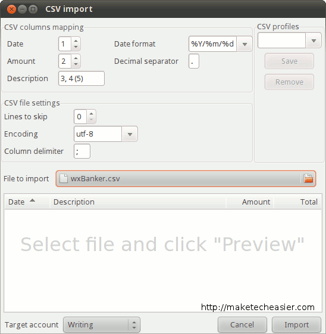Click the CSV profiles text field
326x334 pixels.
pos(281,41)
